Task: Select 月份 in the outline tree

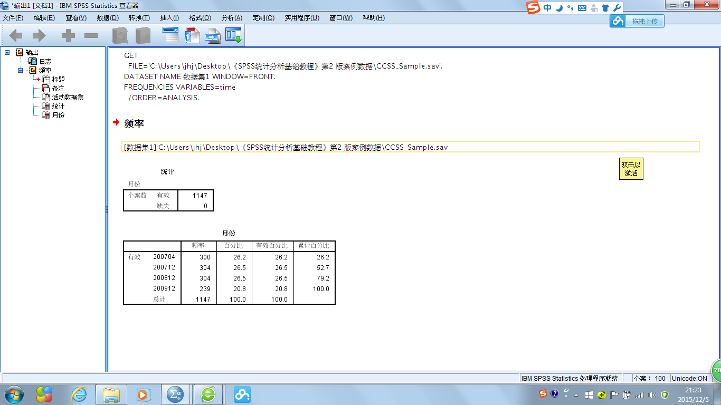Action: [x=58, y=115]
